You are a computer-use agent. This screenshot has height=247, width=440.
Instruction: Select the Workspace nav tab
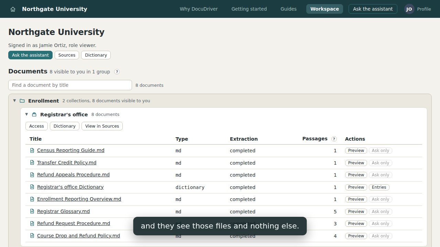(x=324, y=9)
